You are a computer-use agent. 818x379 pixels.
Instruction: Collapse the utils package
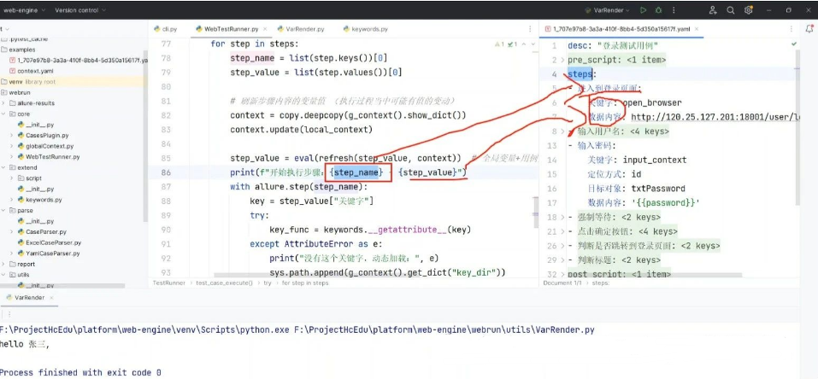pyautogui.click(x=3, y=275)
